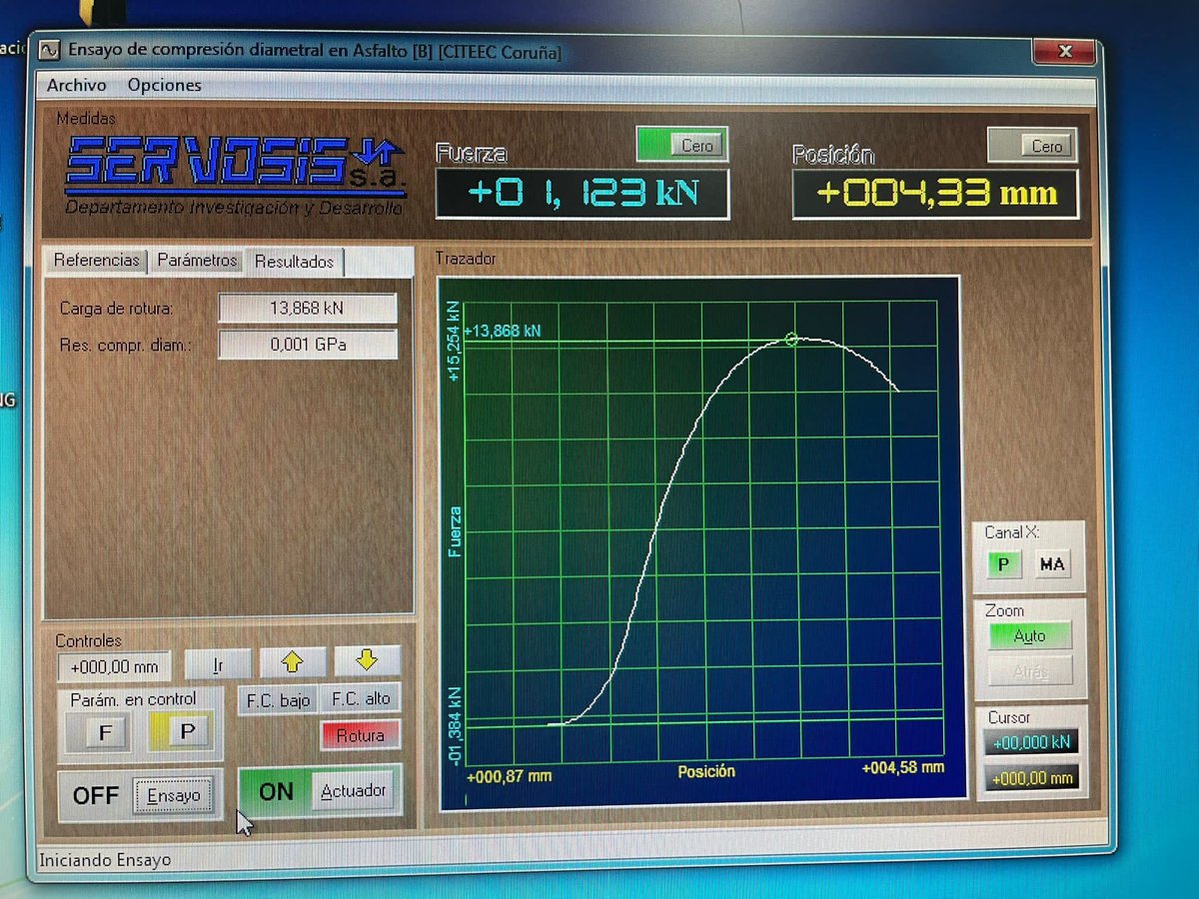Click the Ir button
Viewport: 1199px width, 899px height.
218,665
